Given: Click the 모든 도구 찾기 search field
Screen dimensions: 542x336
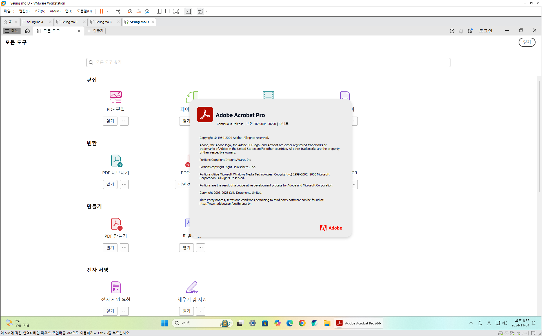Looking at the screenshot, I should pos(268,63).
